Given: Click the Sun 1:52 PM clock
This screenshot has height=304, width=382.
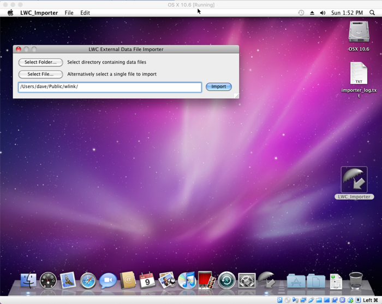Looking at the screenshot, I should [347, 13].
